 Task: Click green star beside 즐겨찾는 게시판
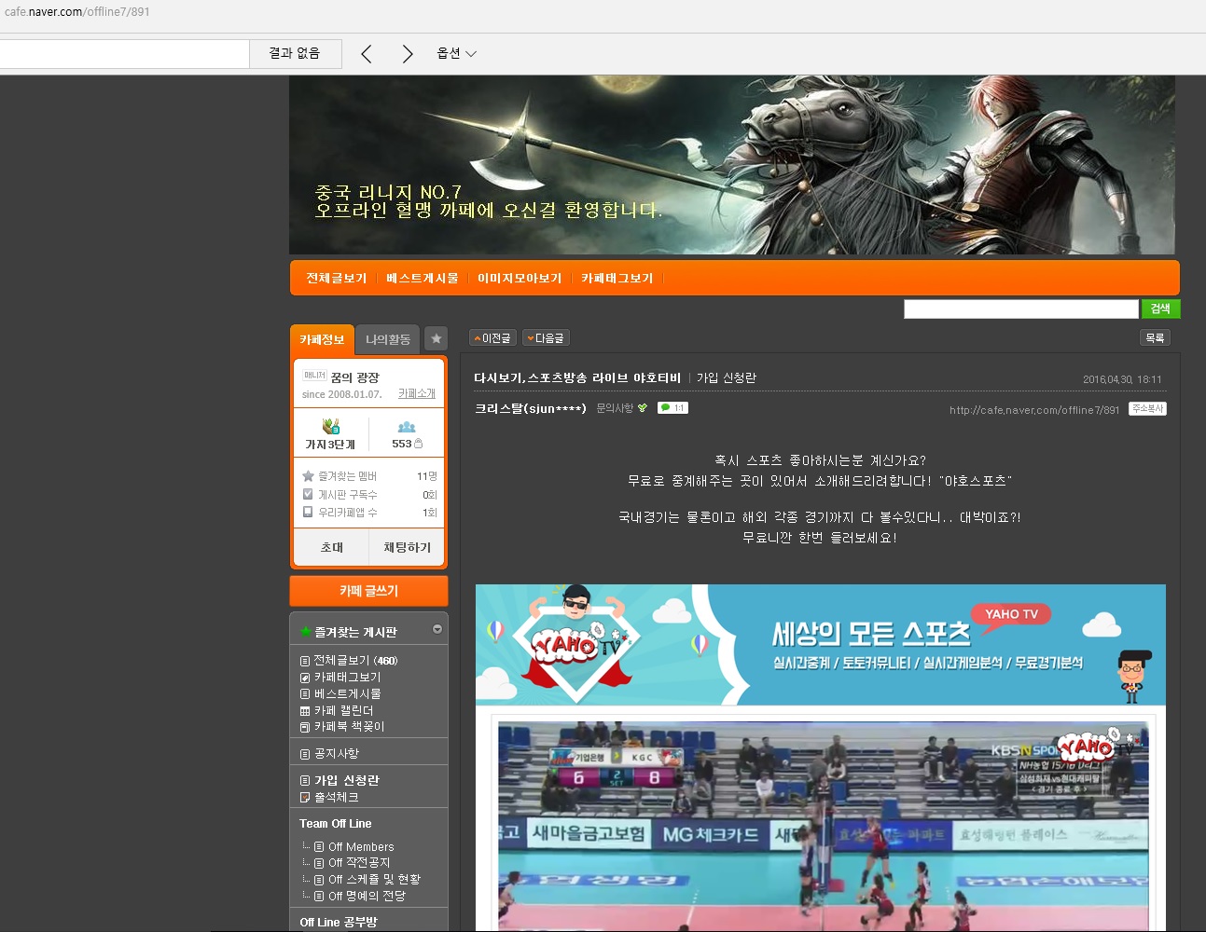click(305, 632)
